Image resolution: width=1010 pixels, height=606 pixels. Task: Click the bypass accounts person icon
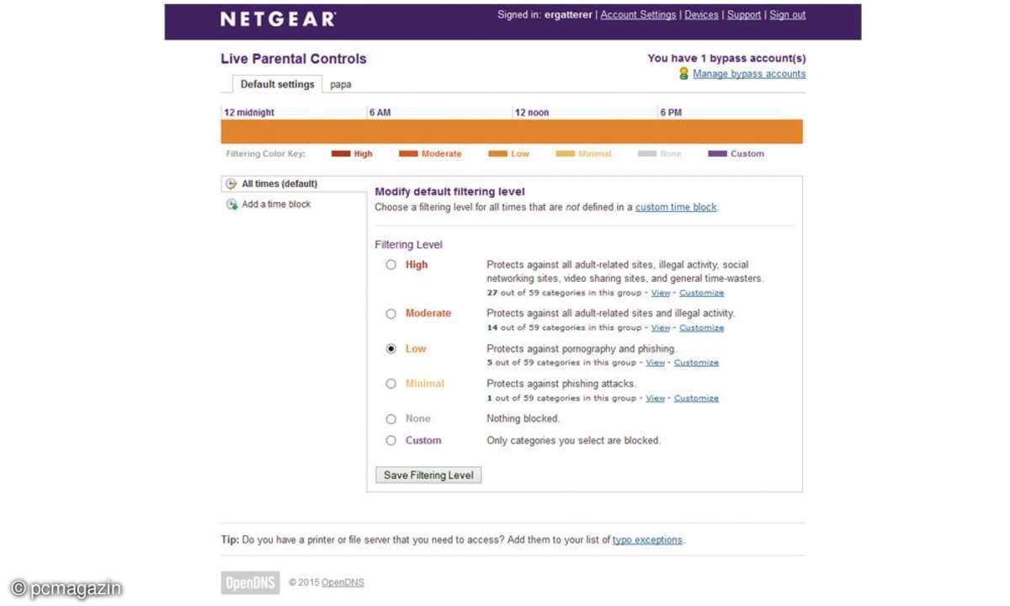[x=683, y=74]
